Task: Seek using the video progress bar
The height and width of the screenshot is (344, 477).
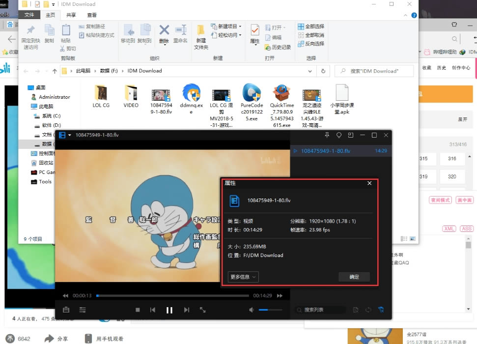Action: coord(173,296)
